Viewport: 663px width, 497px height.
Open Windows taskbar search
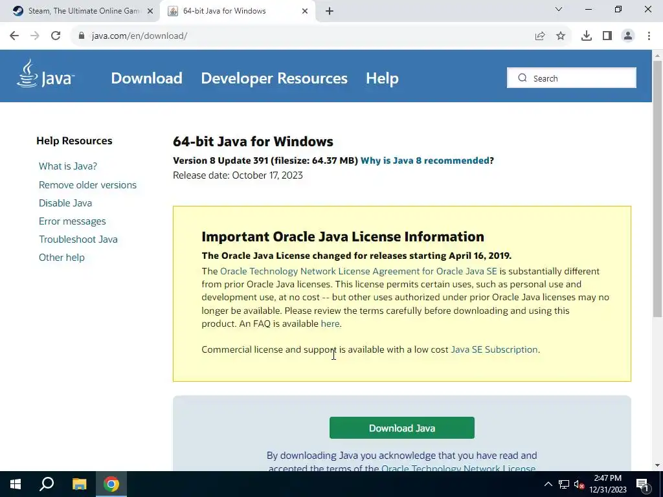pyautogui.click(x=47, y=484)
